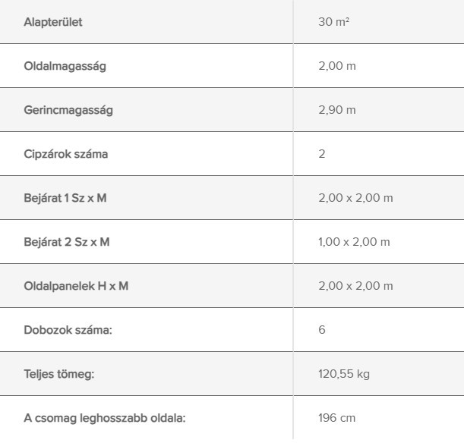464x443 pixels.
Task: Select the 120,55 kg value
Action: [344, 374]
